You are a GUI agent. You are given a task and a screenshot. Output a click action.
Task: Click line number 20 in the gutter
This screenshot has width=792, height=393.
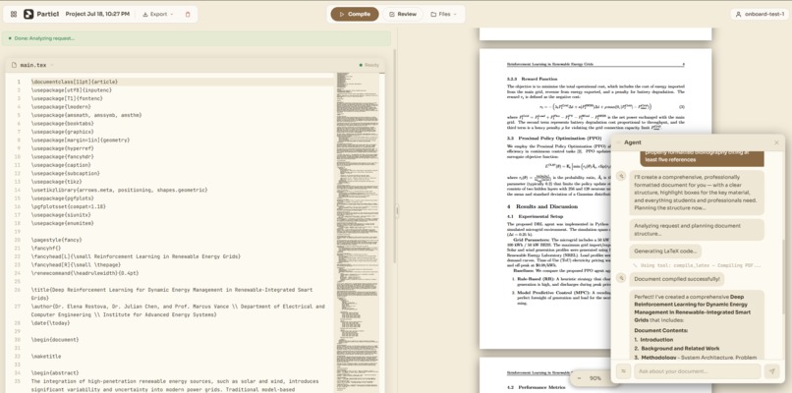pyautogui.click(x=18, y=240)
